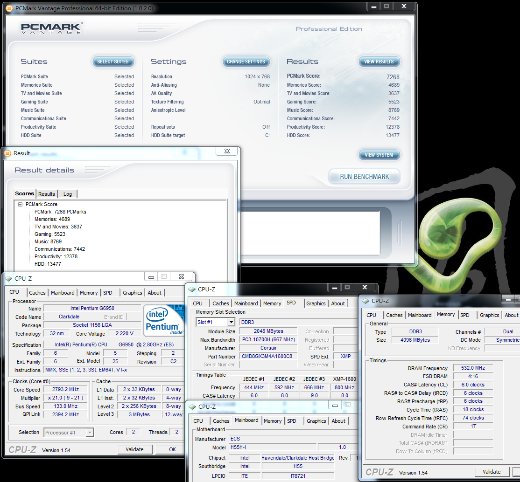Open the Slot #1 memory slot dropdown
520x482 pixels.
231,322
